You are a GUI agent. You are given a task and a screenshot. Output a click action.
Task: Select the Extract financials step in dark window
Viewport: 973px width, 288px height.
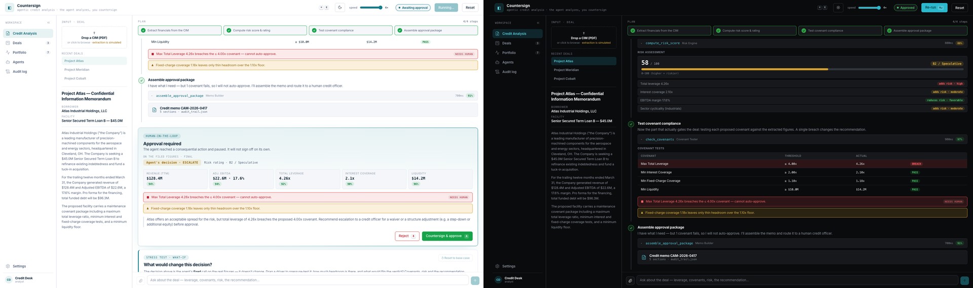[669, 30]
